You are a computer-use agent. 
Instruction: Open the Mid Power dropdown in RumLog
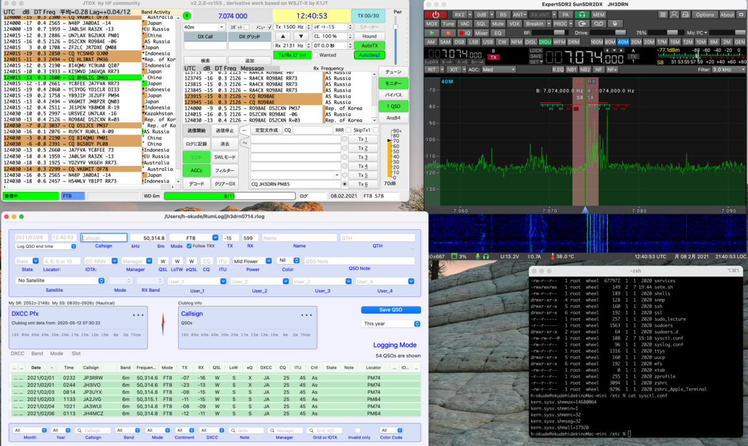252,262
